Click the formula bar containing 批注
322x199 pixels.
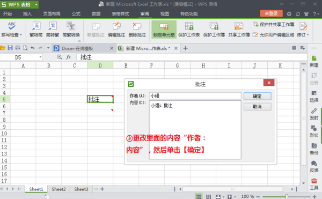[x=192, y=57]
